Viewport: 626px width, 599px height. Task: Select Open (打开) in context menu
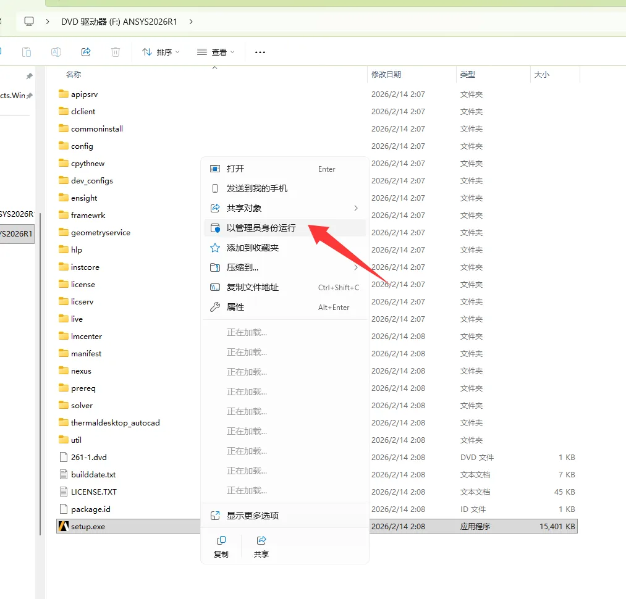coord(285,169)
